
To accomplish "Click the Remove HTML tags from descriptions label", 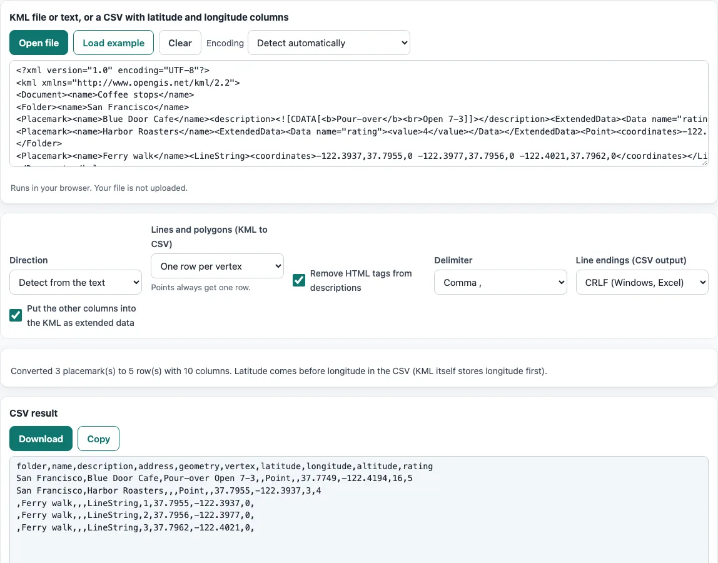I will click(361, 280).
